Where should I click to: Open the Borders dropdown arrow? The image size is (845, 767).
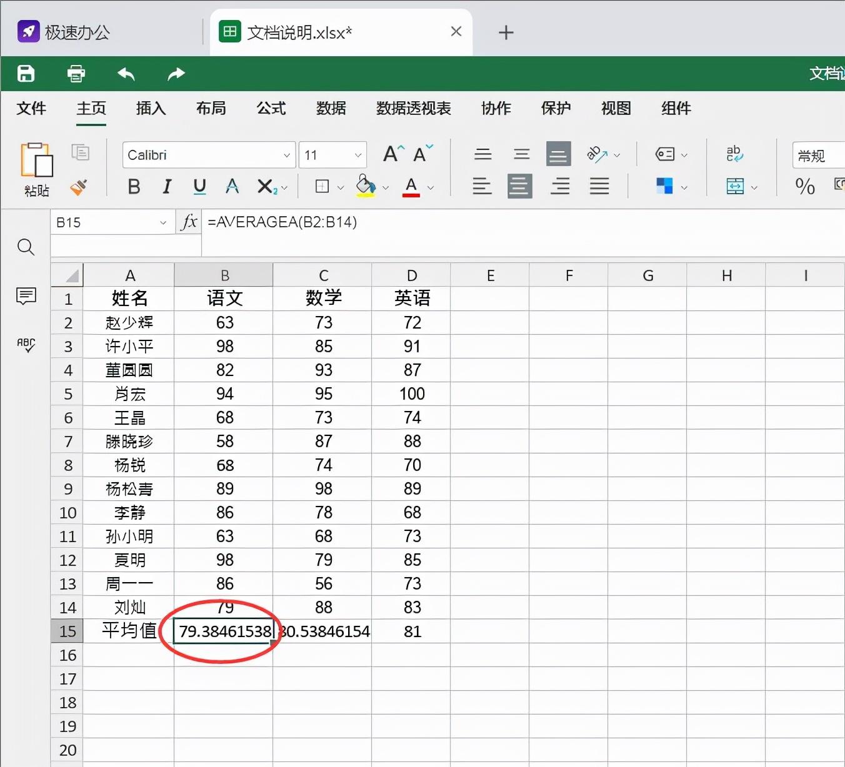pos(341,187)
